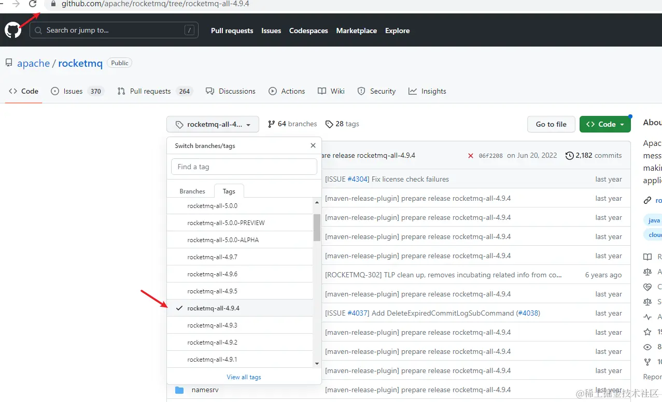The height and width of the screenshot is (402, 662).
Task: Click the slash shortcut key hint
Action: pos(190,30)
